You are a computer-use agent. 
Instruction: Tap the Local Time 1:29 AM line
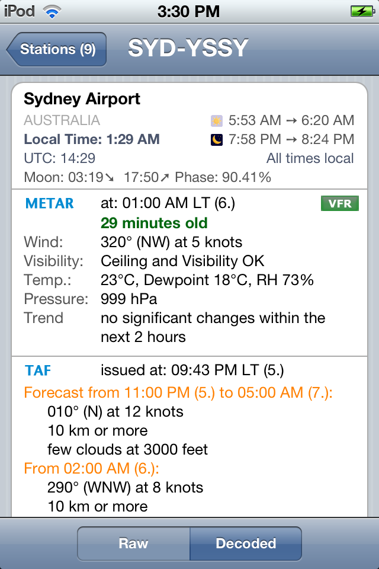point(92,139)
